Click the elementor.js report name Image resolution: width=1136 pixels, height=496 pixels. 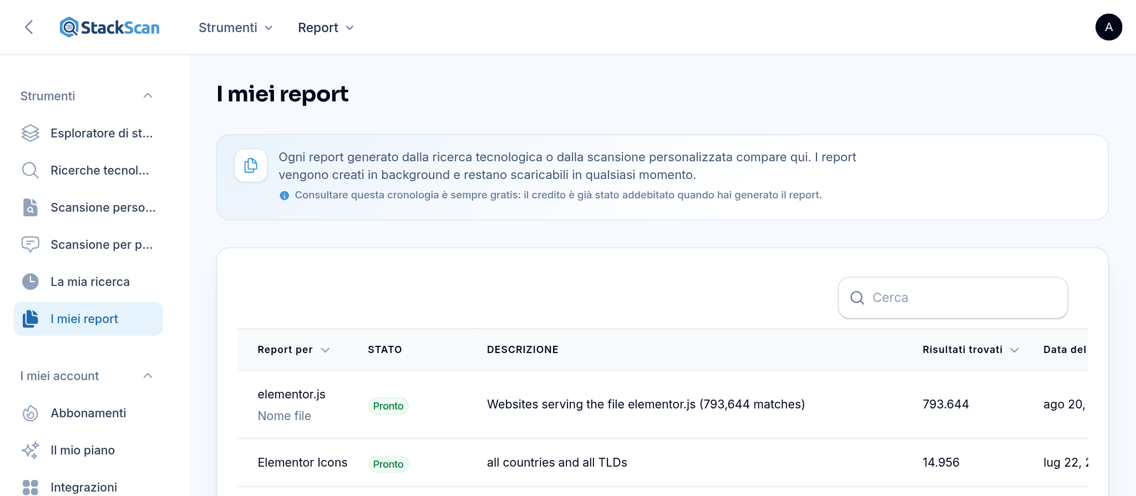(x=292, y=394)
